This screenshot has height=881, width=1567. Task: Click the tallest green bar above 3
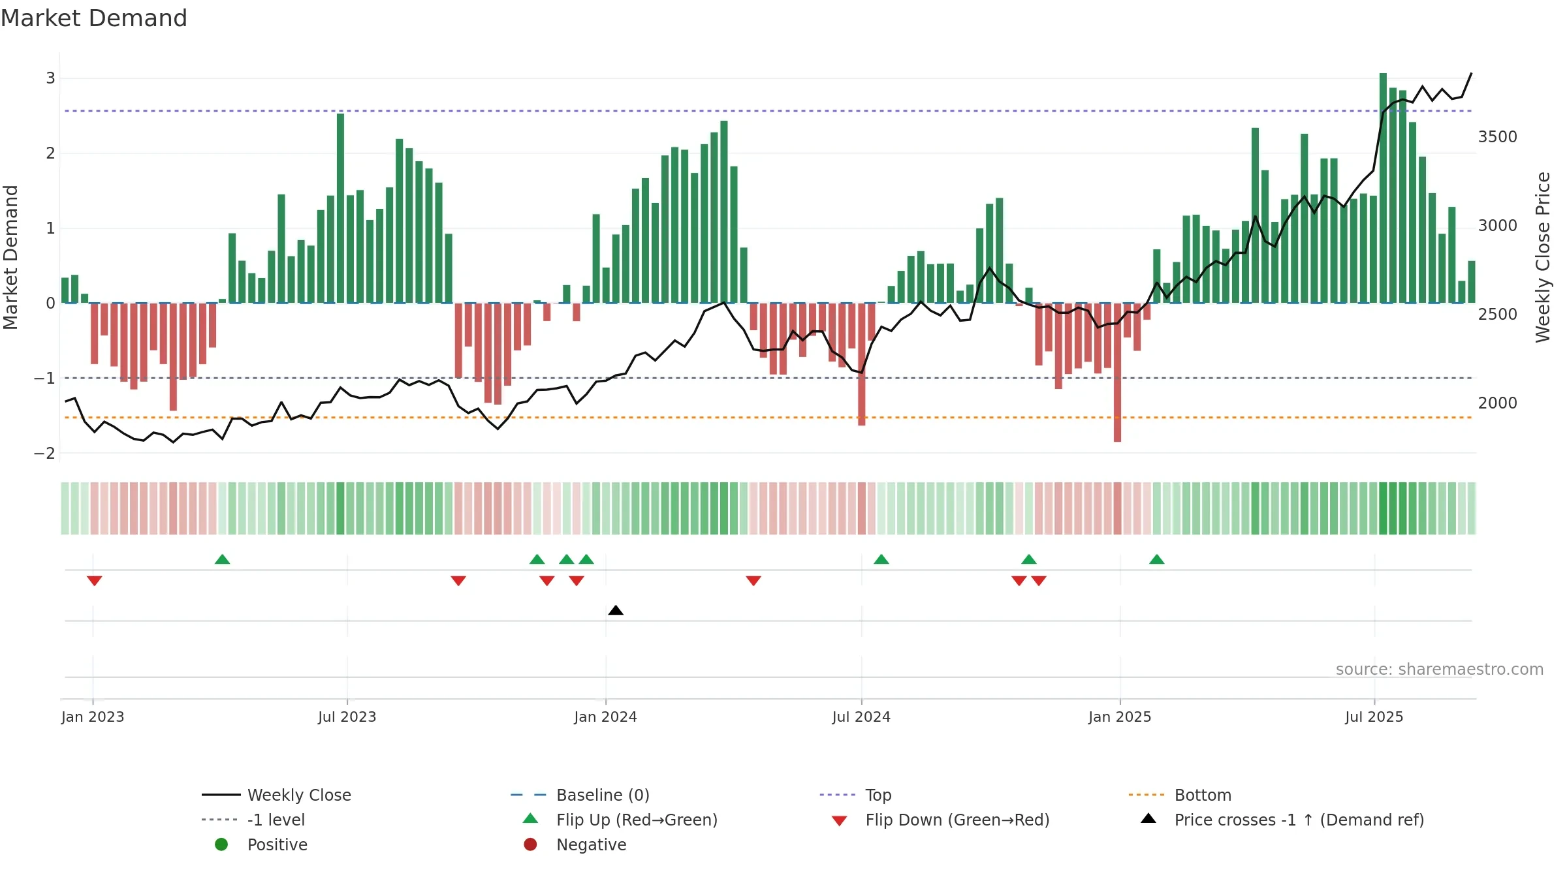[x=1383, y=188]
